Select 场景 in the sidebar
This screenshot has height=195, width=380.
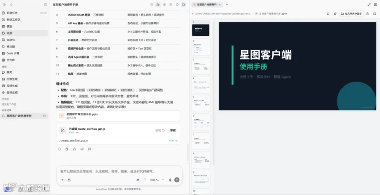pyautogui.click(x=24, y=33)
